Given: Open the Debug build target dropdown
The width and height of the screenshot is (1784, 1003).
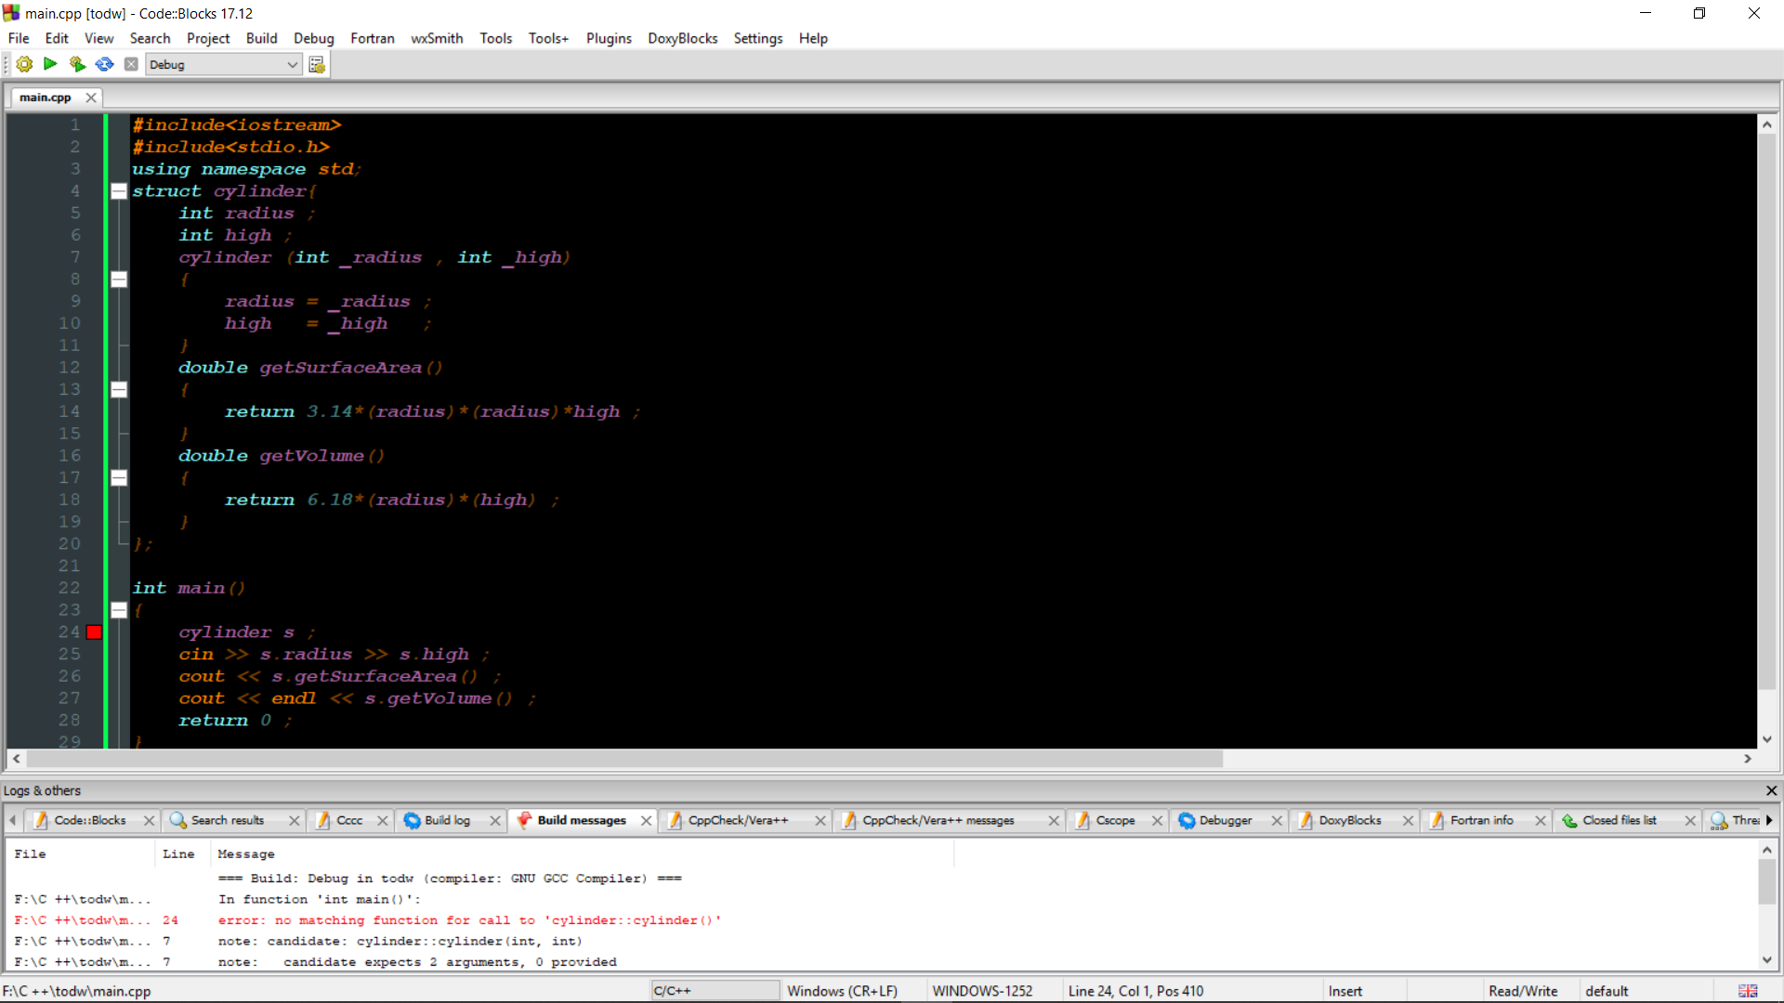Looking at the screenshot, I should (292, 64).
